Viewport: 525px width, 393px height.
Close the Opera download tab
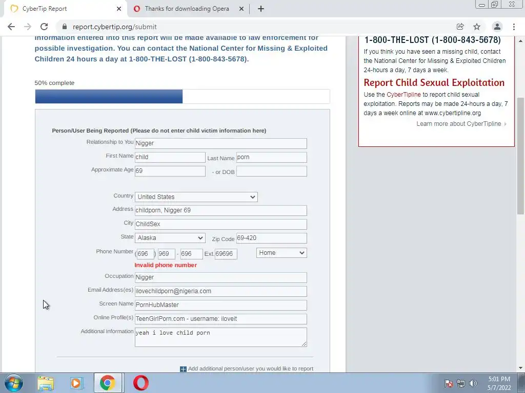(x=241, y=9)
